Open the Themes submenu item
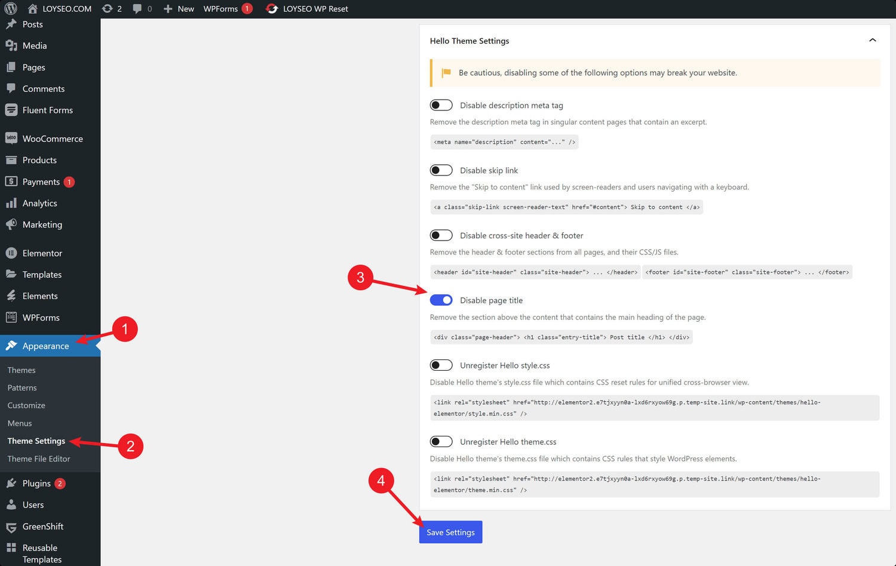This screenshot has height=566, width=896. point(22,370)
